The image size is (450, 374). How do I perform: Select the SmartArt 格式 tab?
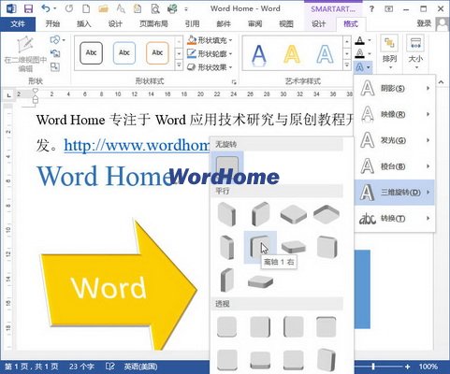click(351, 23)
